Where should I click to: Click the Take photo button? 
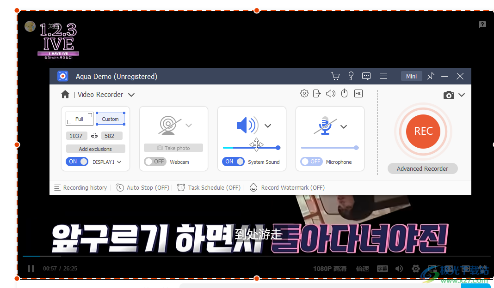(x=173, y=148)
